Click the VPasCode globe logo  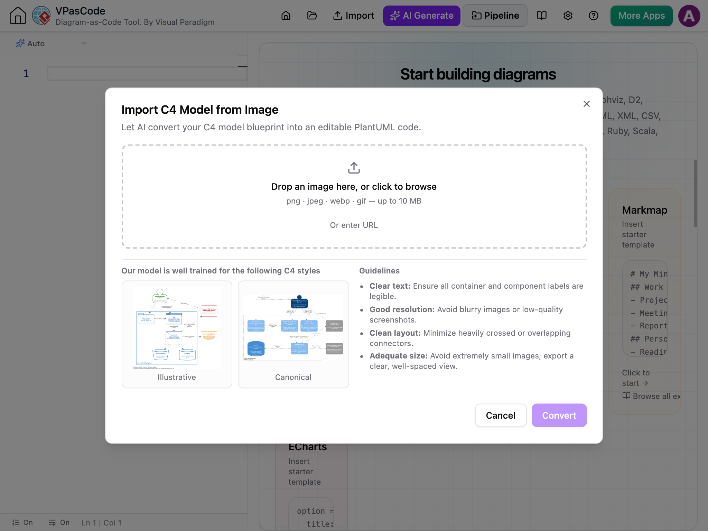pos(41,16)
